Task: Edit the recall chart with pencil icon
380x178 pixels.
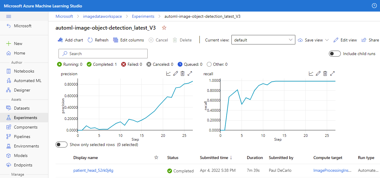Action: [318, 73]
